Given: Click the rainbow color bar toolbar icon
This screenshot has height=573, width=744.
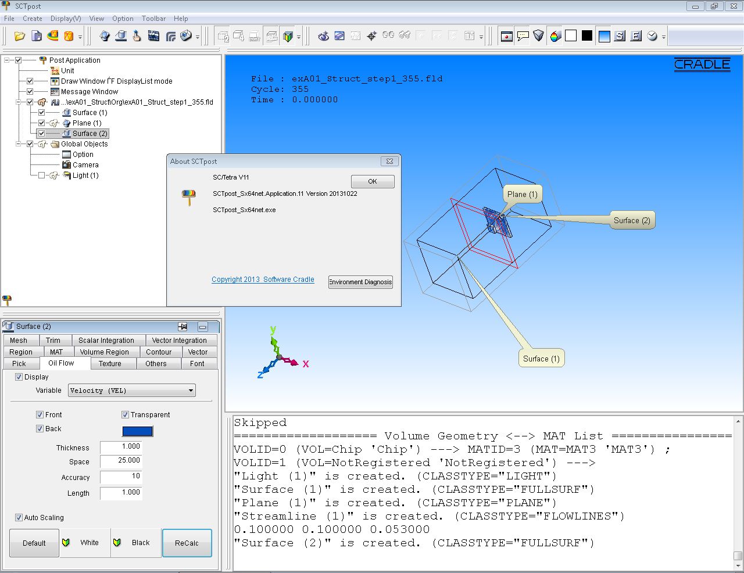Looking at the screenshot, I should click(555, 36).
